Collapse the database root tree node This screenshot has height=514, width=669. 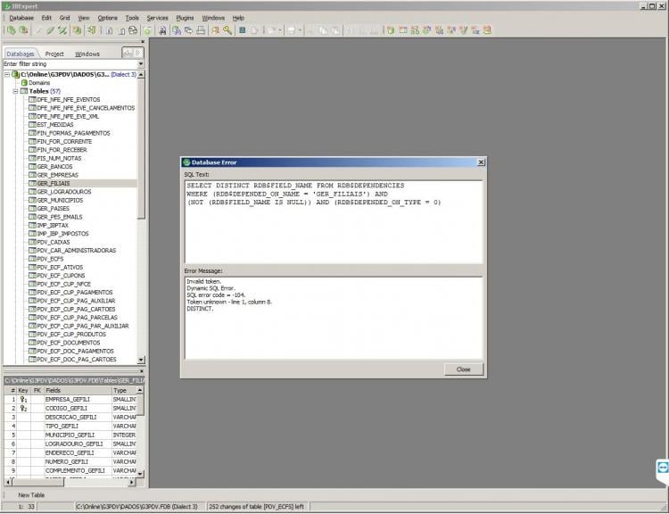[7, 74]
